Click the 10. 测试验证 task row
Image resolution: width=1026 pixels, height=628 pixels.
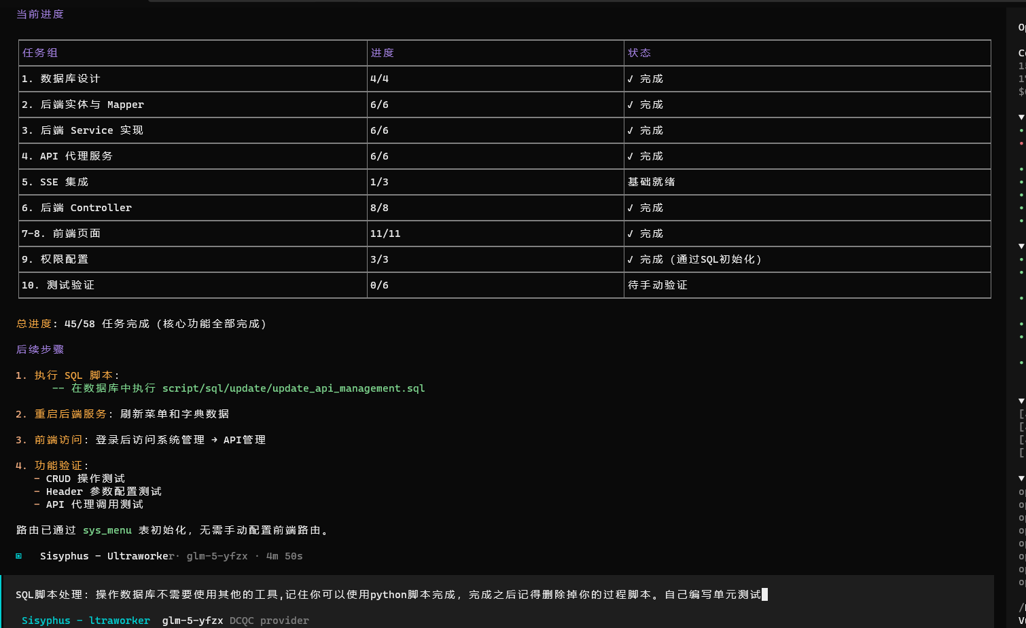tap(504, 285)
